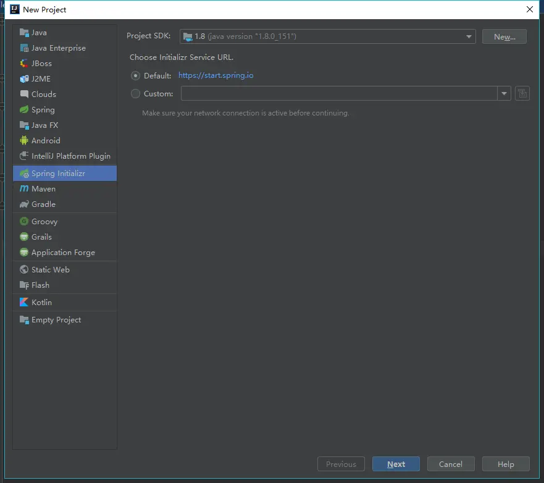Image resolution: width=544 pixels, height=483 pixels.
Task: Click the Java FX folder icon
Action: pyautogui.click(x=24, y=125)
